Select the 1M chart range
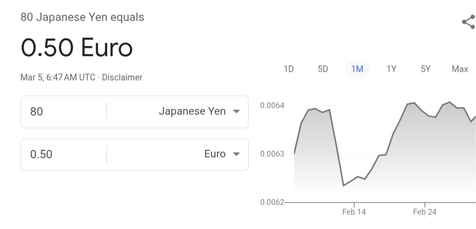The width and height of the screenshot is (476, 229). [357, 69]
